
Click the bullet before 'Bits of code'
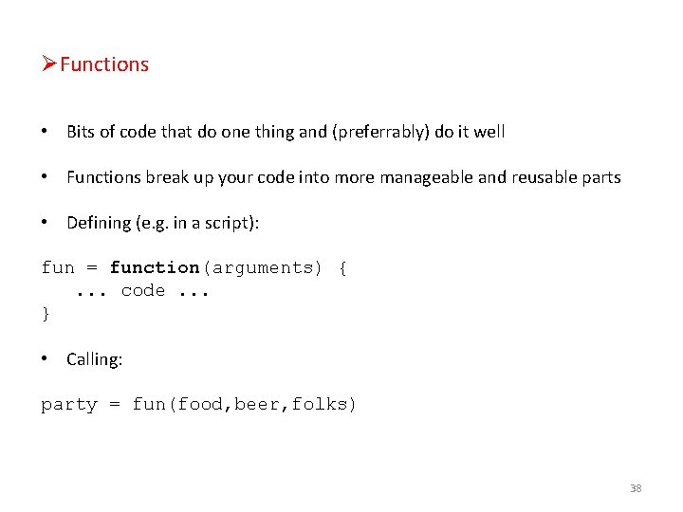pos(44,131)
